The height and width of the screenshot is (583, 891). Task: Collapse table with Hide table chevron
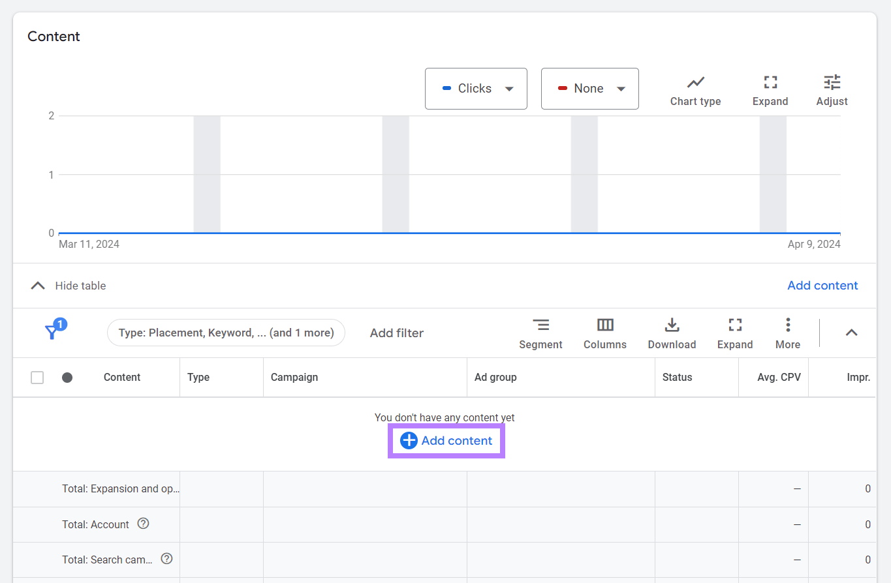39,286
